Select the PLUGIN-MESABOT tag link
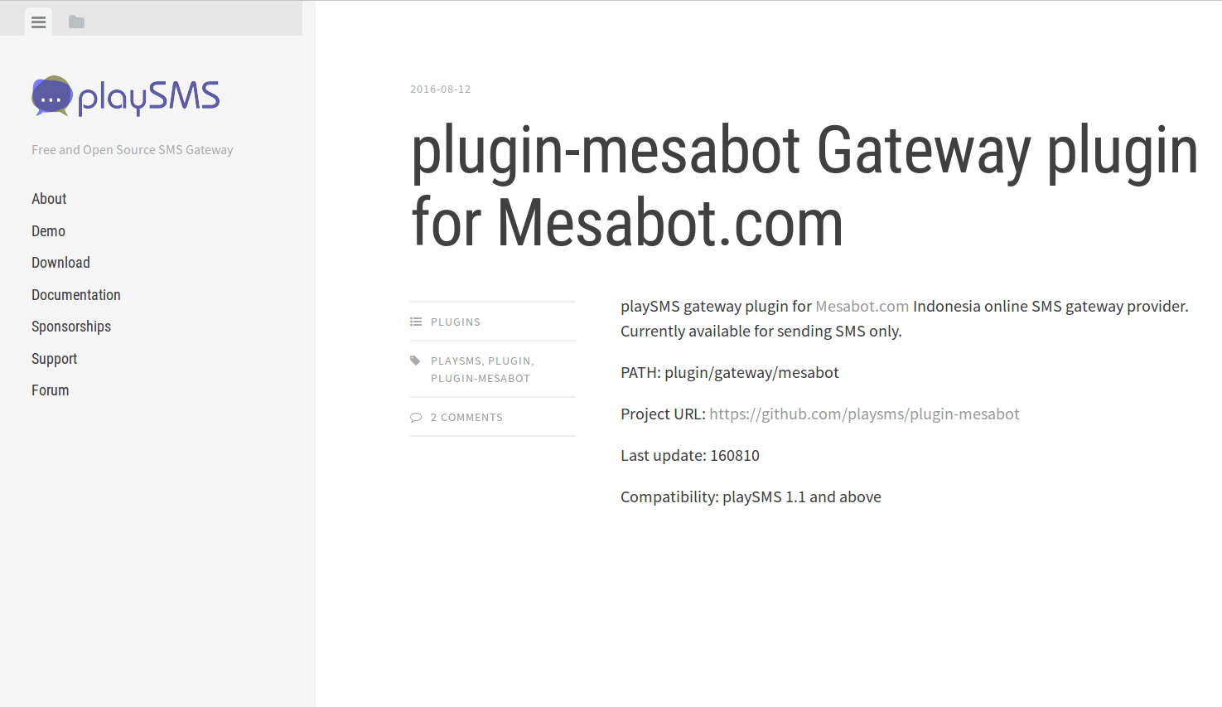Viewport: 1222px width, 707px height. click(481, 379)
